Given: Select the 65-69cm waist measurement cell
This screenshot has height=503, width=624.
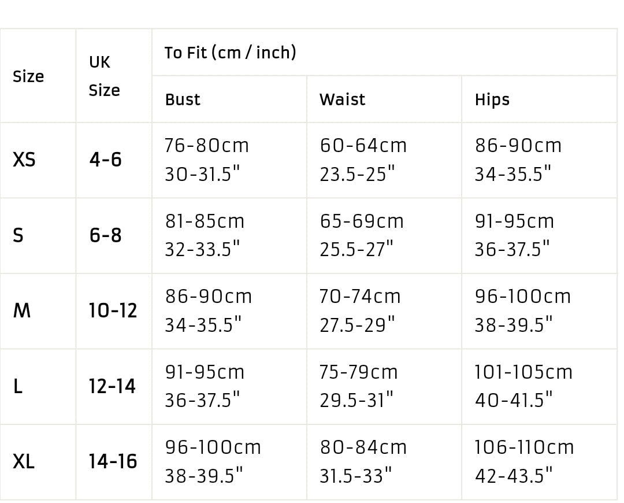Looking at the screenshot, I should (362, 235).
